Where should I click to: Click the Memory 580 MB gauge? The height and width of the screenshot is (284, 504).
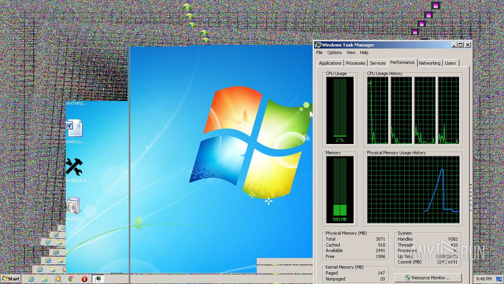point(340,190)
